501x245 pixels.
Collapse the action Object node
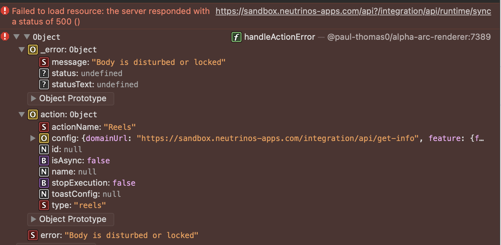[x=22, y=114]
